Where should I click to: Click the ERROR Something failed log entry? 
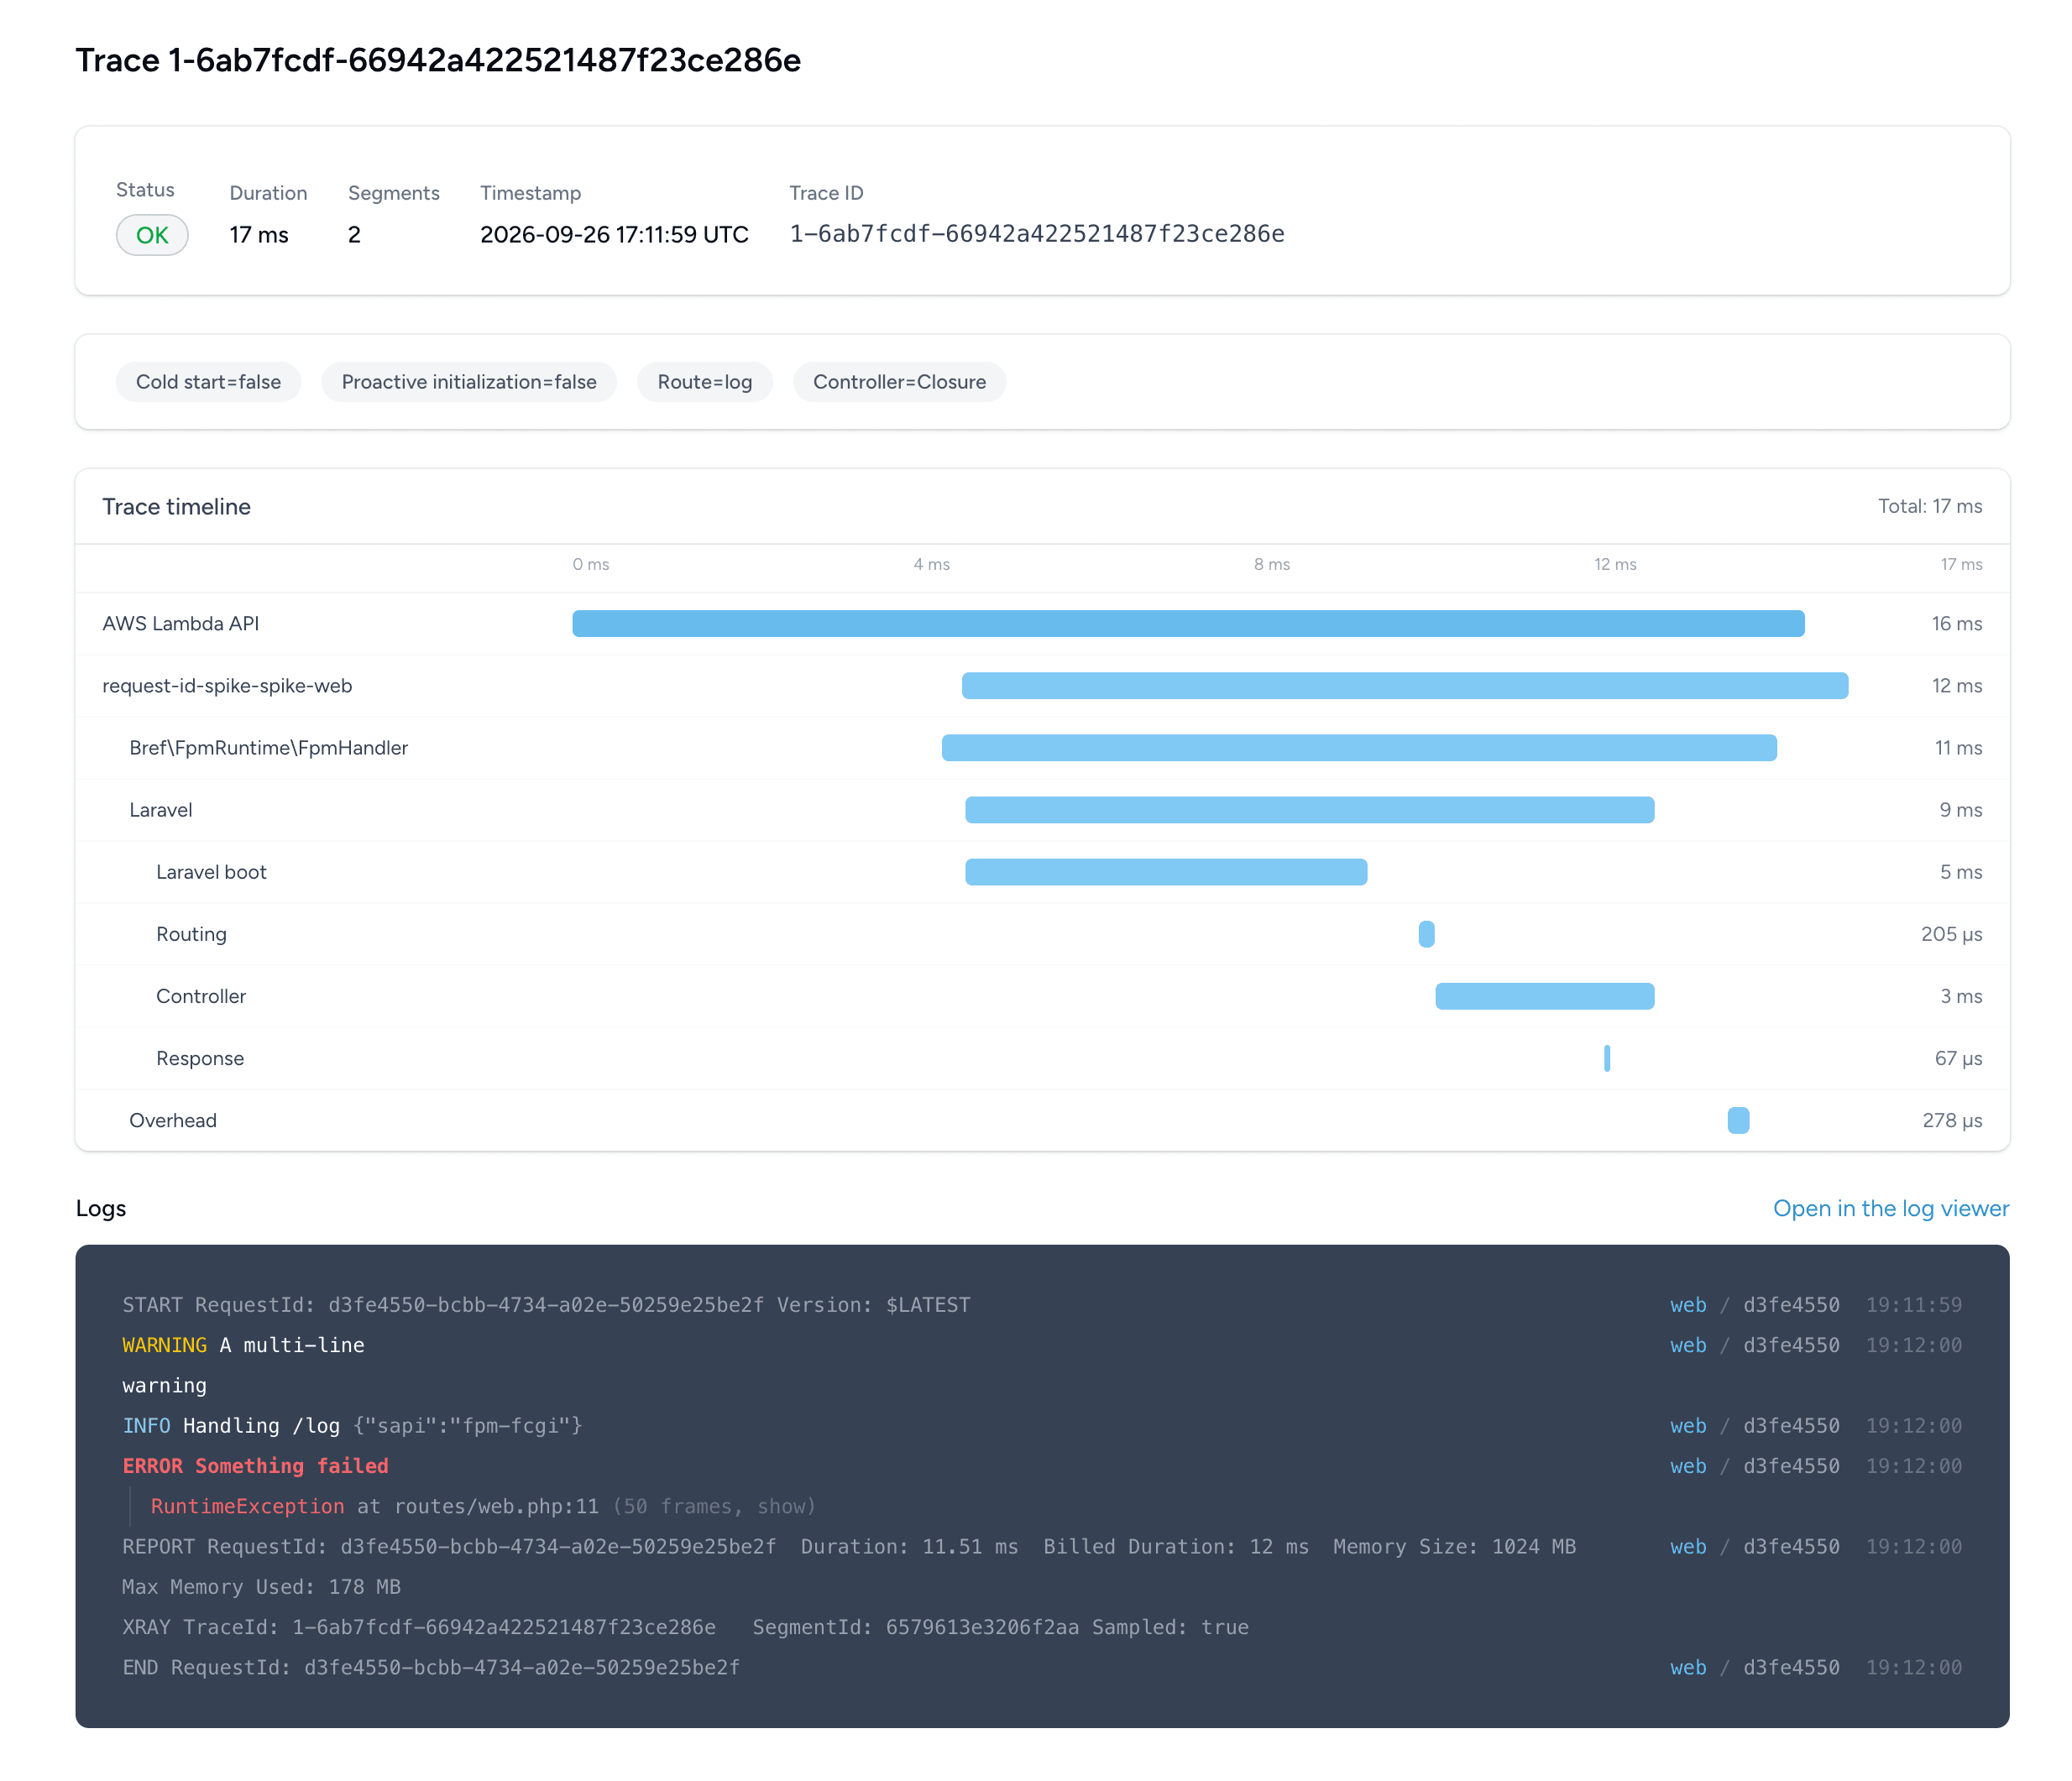[255, 1465]
